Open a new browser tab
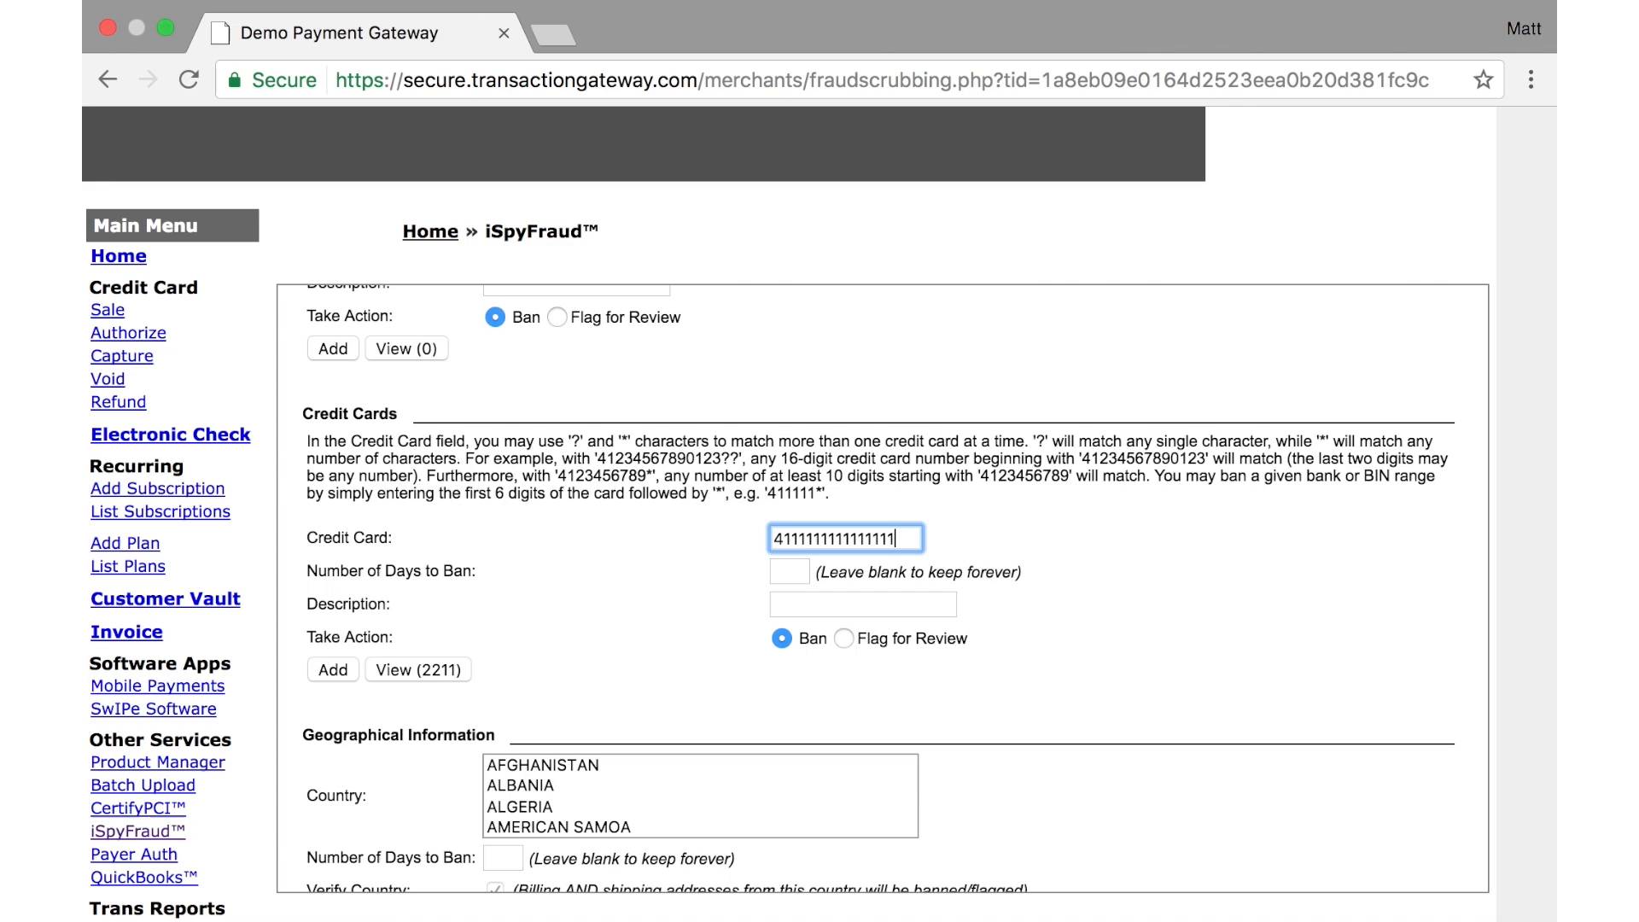The width and height of the screenshot is (1639, 922). [553, 34]
